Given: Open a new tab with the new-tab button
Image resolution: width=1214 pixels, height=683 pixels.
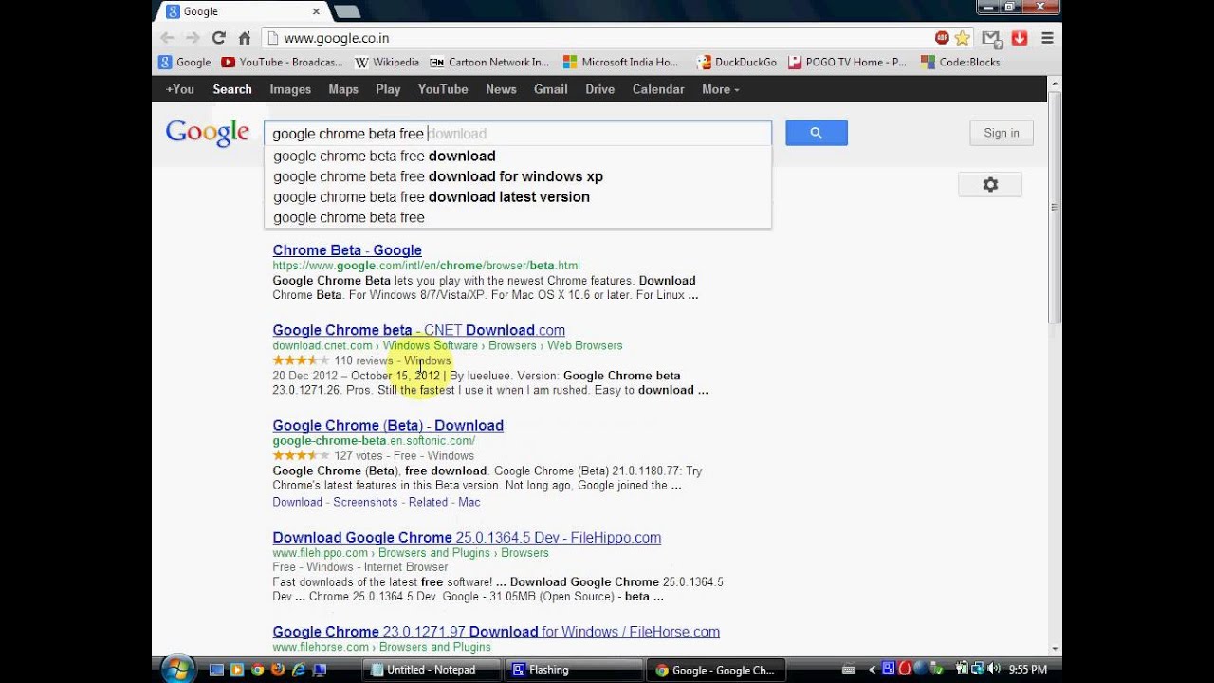Looking at the screenshot, I should click(x=347, y=11).
